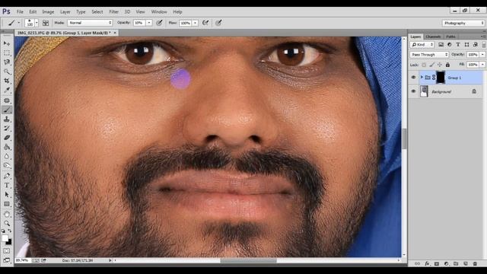This screenshot has width=487, height=274.
Task: Toggle lock transparent pixels
Action: point(424,65)
